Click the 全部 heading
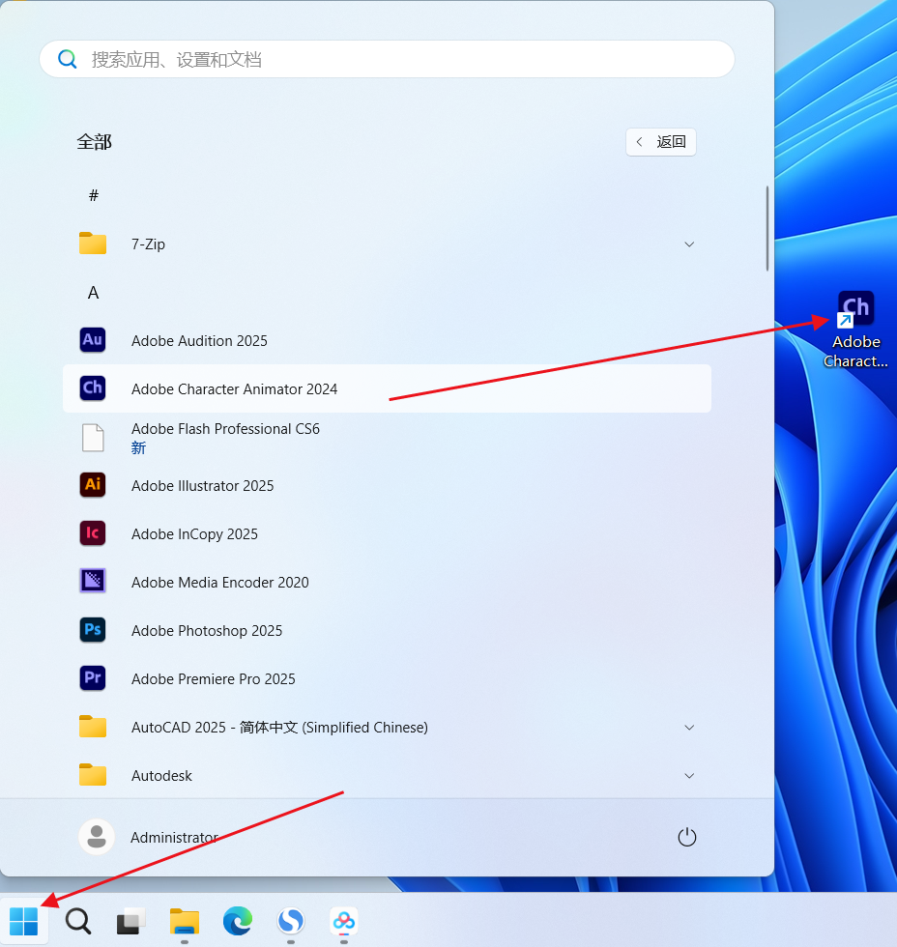Viewport: 897px width, 947px height. (x=94, y=142)
